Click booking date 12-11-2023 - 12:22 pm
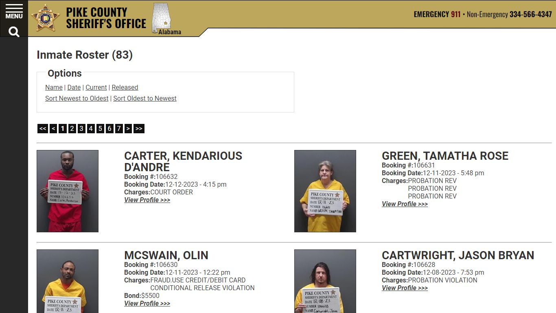Viewport: 556px width, 313px height. [197, 272]
